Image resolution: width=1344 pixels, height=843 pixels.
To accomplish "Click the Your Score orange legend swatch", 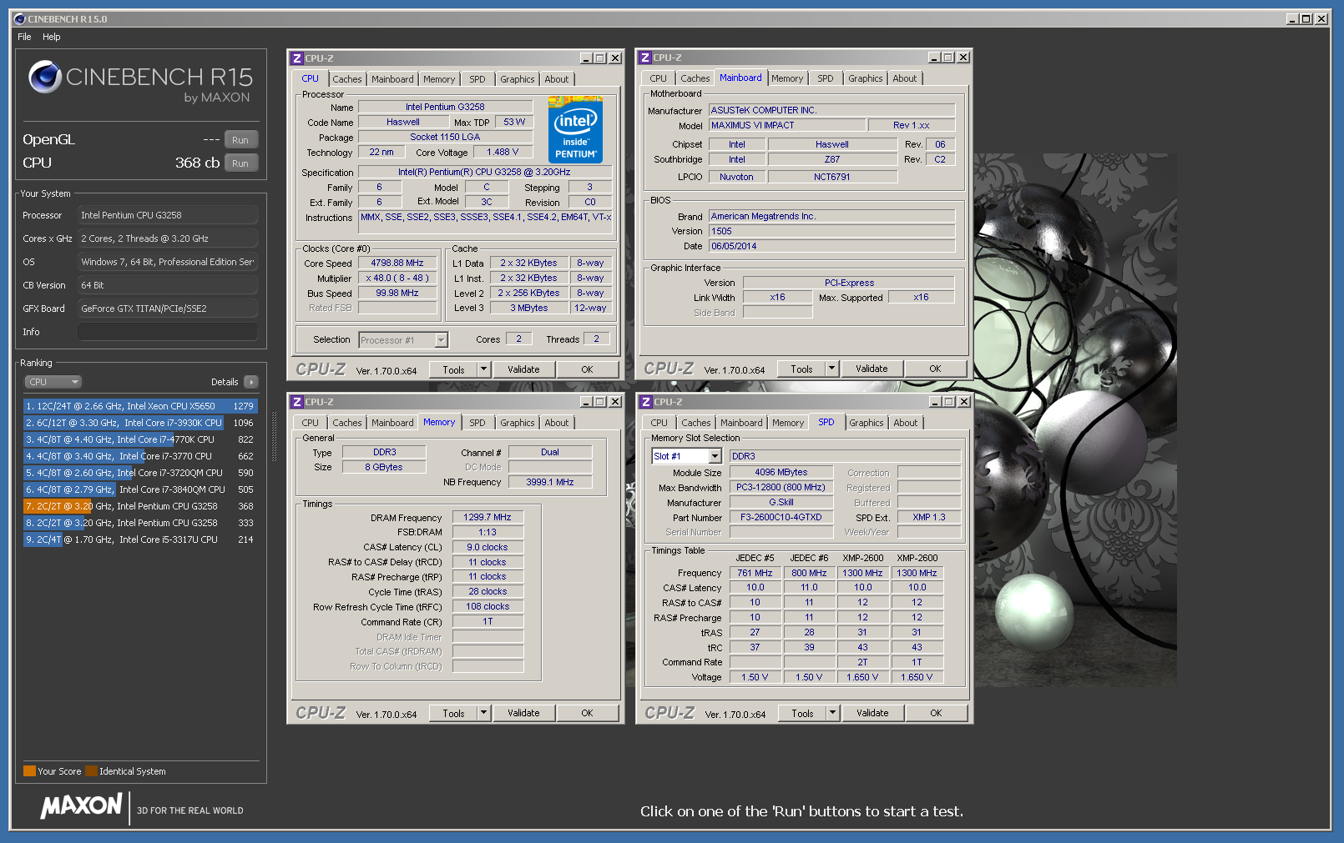I will click(29, 771).
